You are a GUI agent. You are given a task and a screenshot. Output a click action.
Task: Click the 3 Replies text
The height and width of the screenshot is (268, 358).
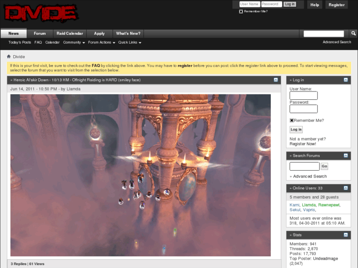click(18, 264)
